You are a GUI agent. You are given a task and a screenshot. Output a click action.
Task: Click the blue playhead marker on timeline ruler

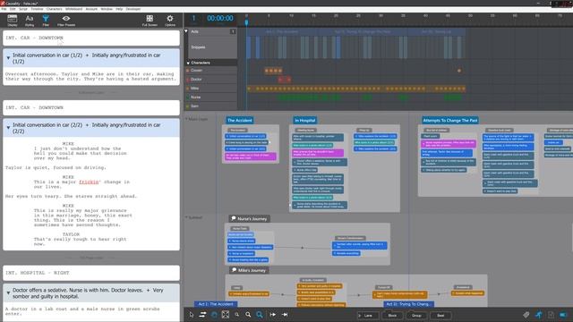click(x=247, y=22)
